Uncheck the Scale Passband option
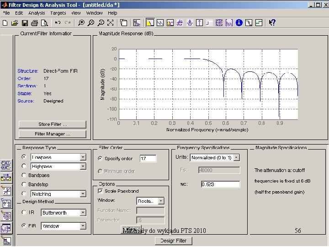The image size is (329, 247). pyautogui.click(x=100, y=191)
